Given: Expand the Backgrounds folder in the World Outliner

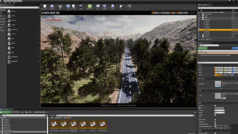Looking at the screenshot, I should (202, 14).
